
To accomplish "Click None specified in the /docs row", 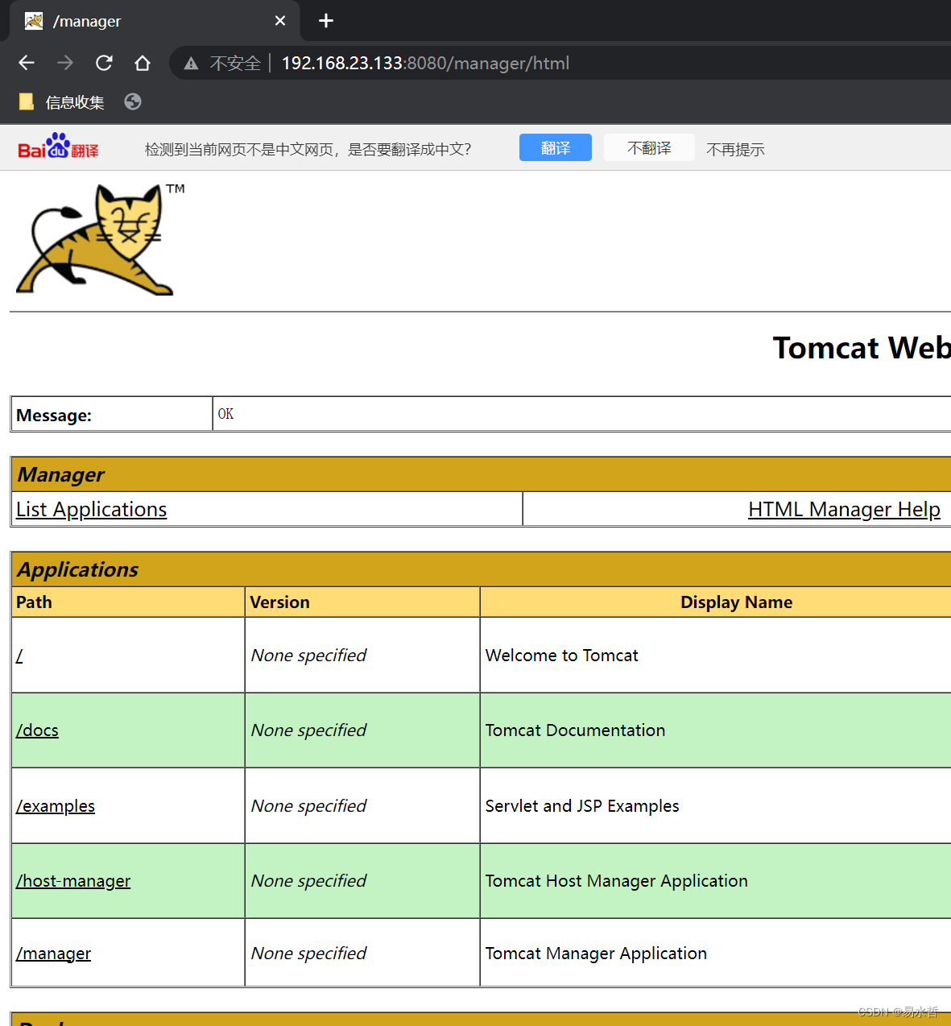I will 308,730.
